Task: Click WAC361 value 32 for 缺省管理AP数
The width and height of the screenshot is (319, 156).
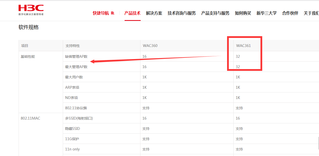Action: [x=238, y=57]
